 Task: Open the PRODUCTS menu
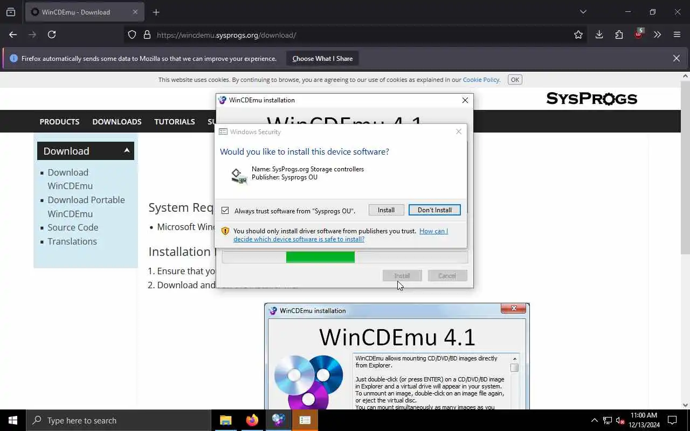tap(59, 122)
